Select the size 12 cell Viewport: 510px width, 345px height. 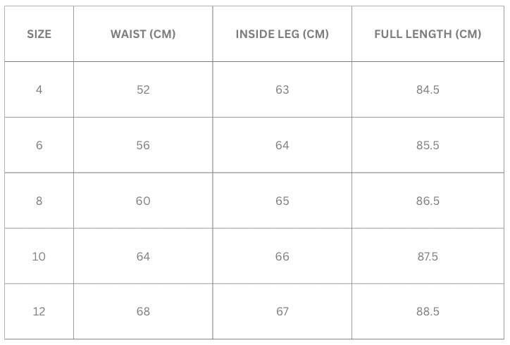39,311
